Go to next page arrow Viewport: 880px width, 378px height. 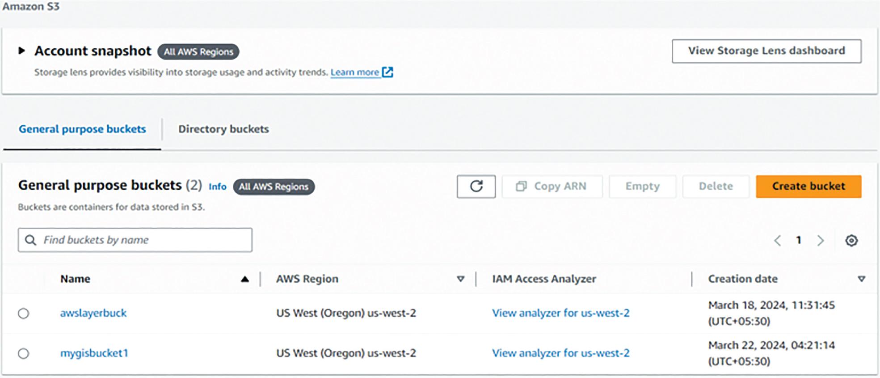[x=821, y=241]
